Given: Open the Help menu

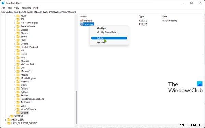Looking at the screenshot, I should click(x=36, y=8).
